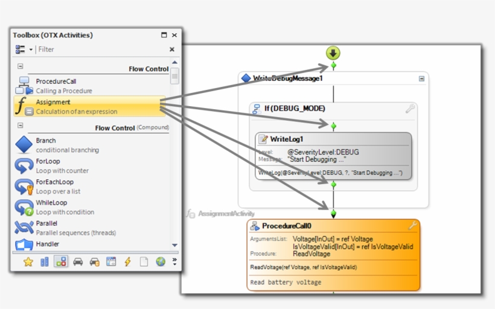Select the WhileLoop activity icon
The height and width of the screenshot is (309, 495).
click(24, 208)
